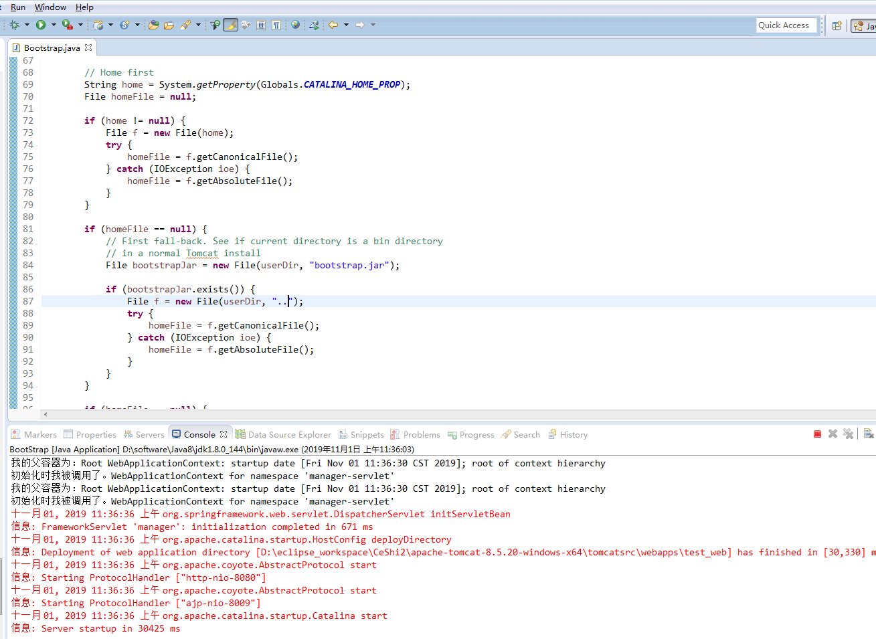Switch to the Servers view tab
Screen dimensions: 876x639
pyautogui.click(x=144, y=434)
